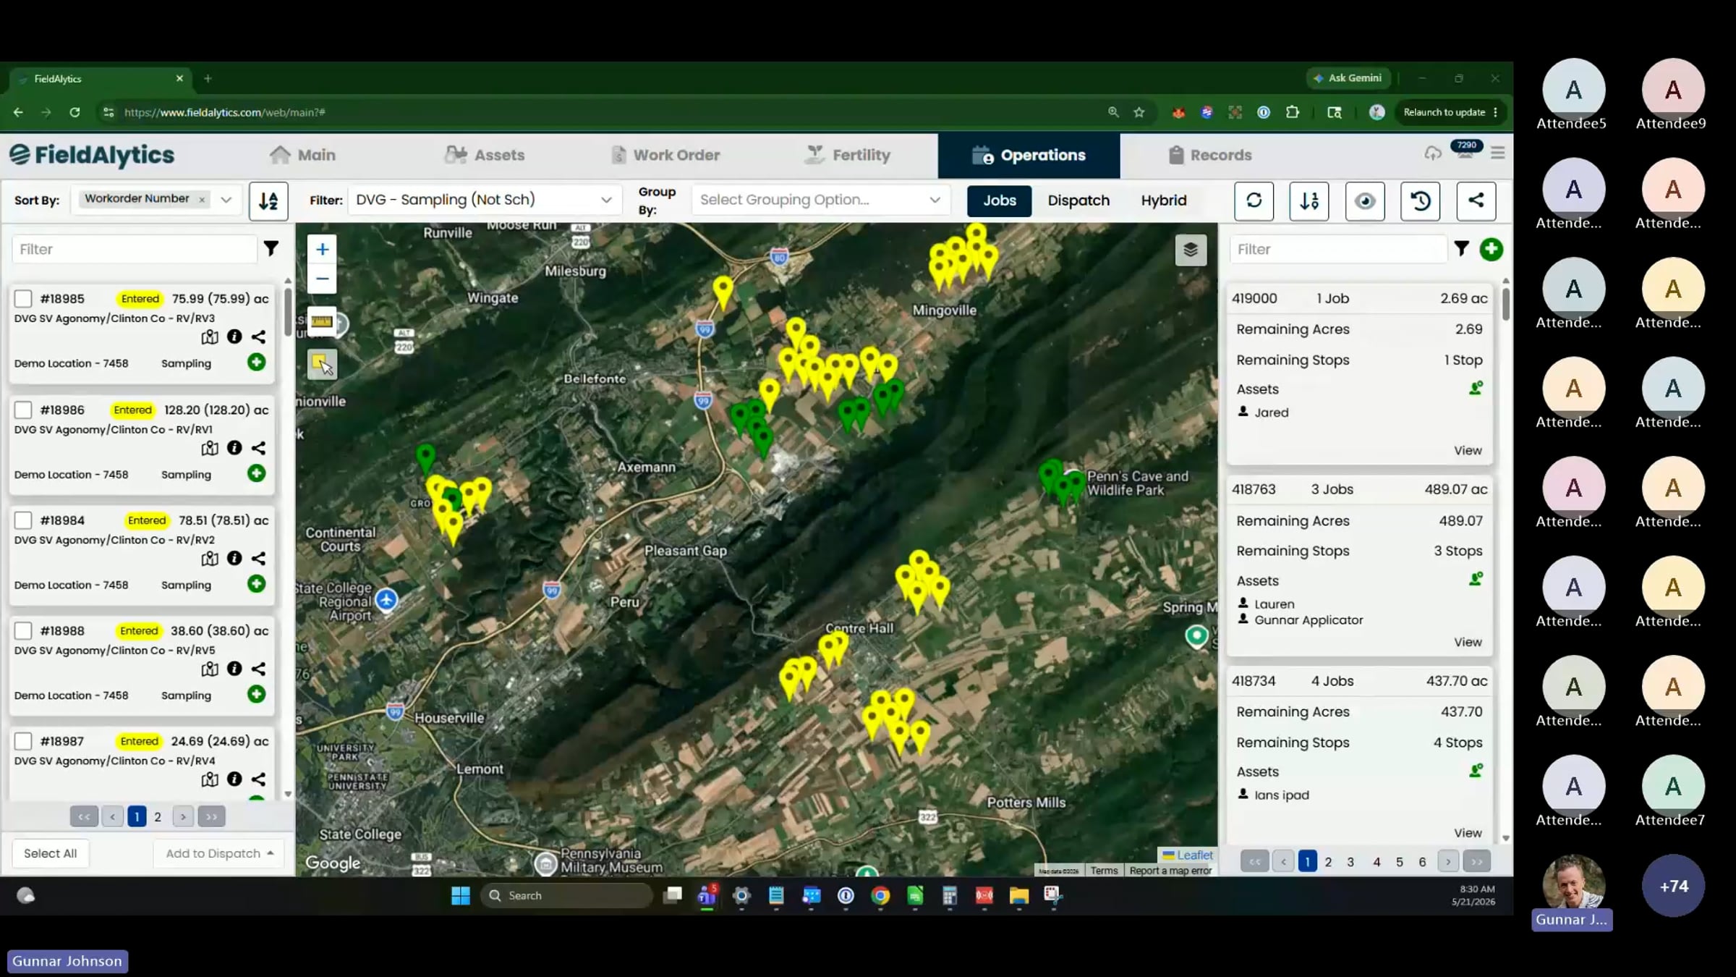The image size is (1736, 977).
Task: Open the left panel filter funnel icon
Action: click(271, 249)
